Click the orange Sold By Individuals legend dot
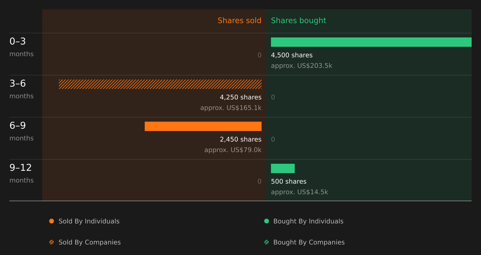This screenshot has height=255, width=481. (x=52, y=221)
